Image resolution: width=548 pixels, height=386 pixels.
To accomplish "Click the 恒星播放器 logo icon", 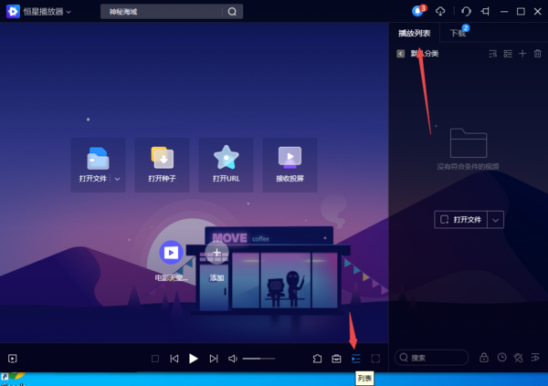I will click(13, 12).
